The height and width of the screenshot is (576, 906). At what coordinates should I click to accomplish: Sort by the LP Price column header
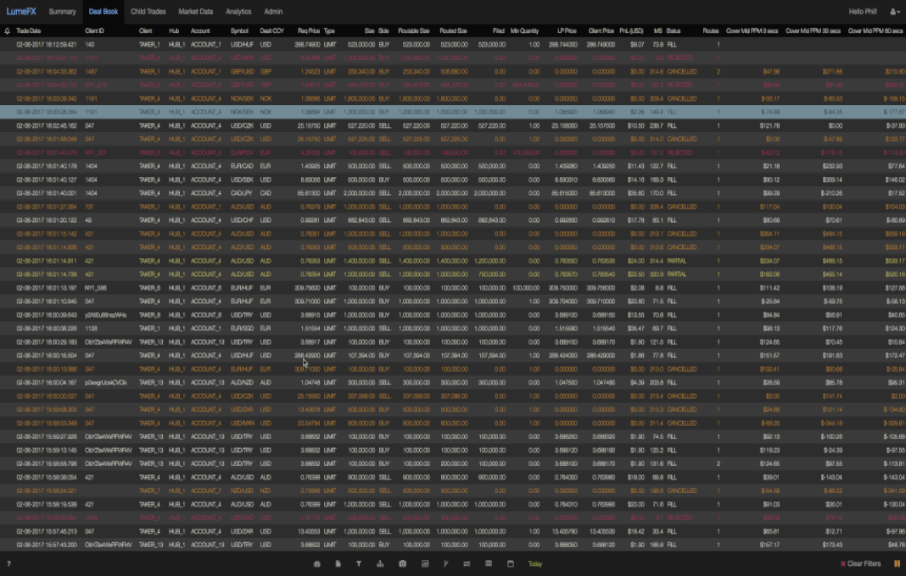click(567, 31)
